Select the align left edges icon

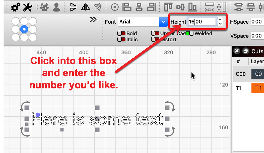click(x=127, y=7)
